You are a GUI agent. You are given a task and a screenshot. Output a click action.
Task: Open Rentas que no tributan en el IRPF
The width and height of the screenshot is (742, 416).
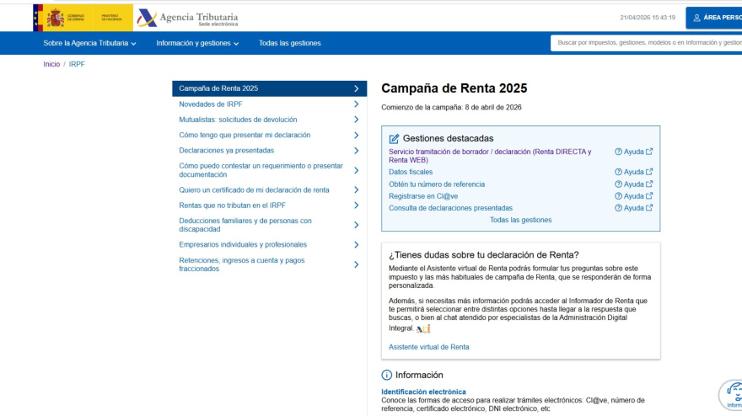pyautogui.click(x=269, y=205)
